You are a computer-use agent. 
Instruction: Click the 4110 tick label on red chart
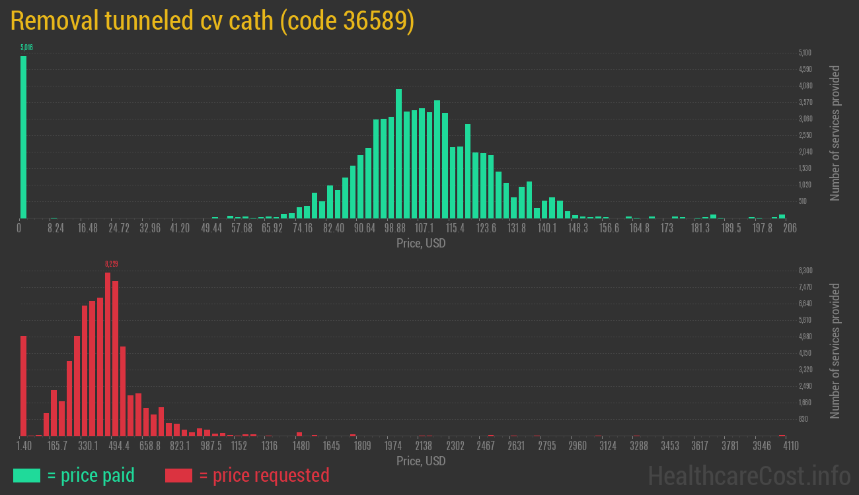790,446
